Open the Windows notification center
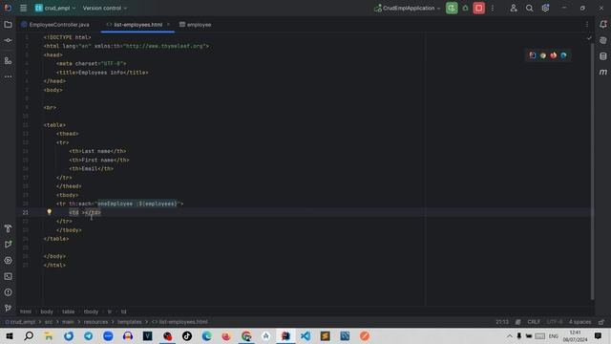Screen dimensions: 611x344 click(599, 335)
